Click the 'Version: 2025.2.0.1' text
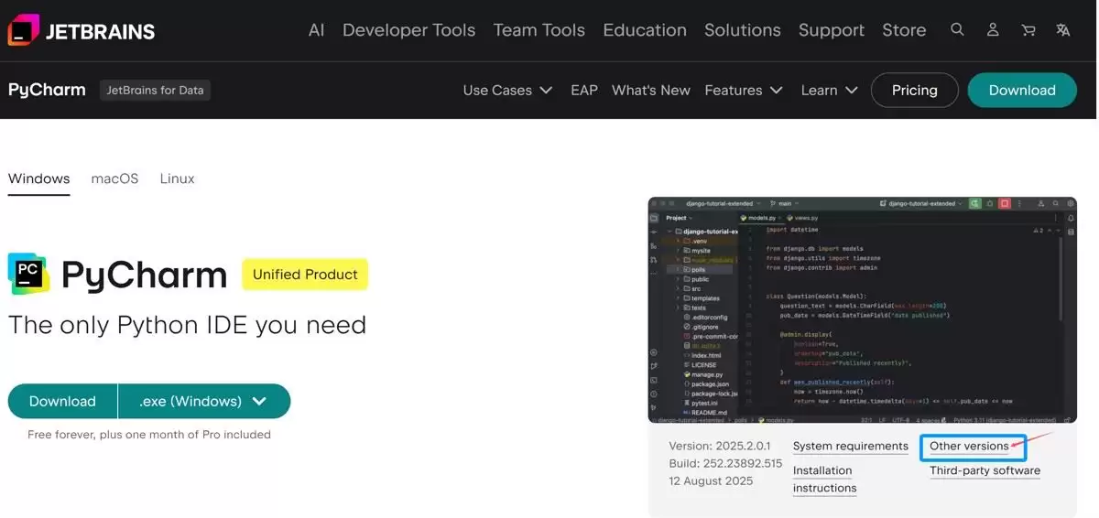The image size is (1099, 518). (720, 446)
